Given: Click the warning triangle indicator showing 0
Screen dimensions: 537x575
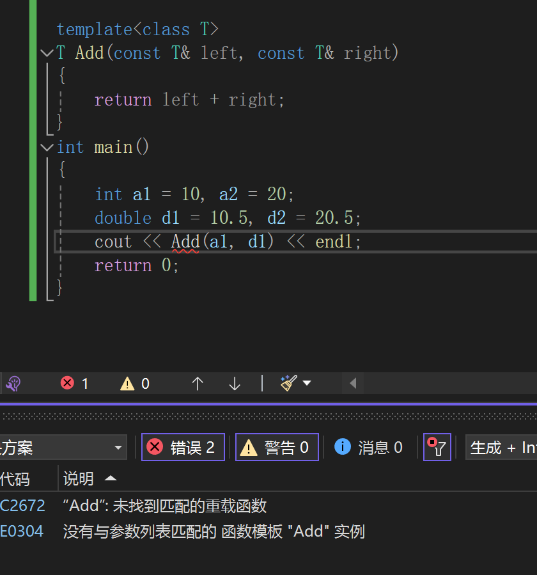Looking at the screenshot, I should click(134, 384).
